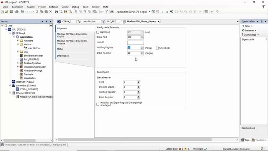The width and height of the screenshot is (268, 151).
Task: Open the Application CPU SPS-Logik dropdown
Action: click(x=149, y=12)
